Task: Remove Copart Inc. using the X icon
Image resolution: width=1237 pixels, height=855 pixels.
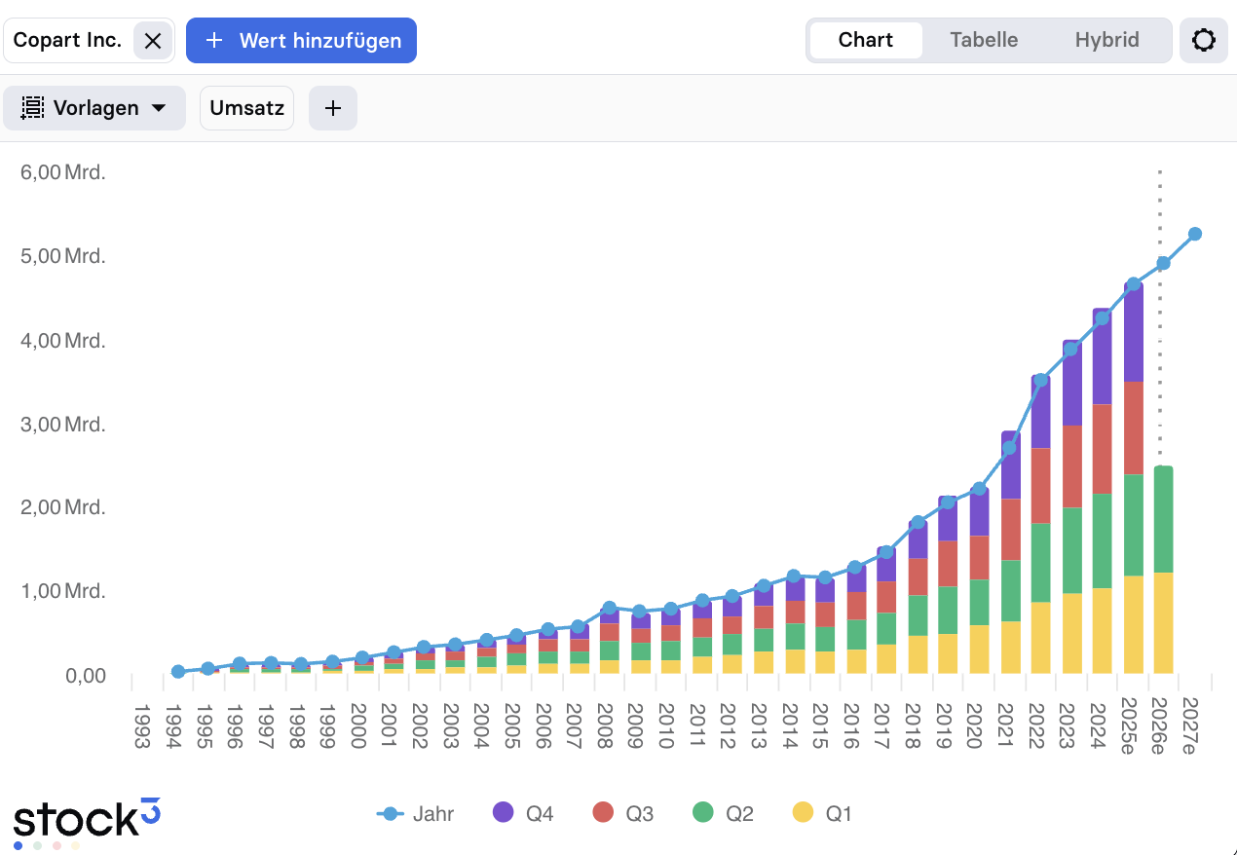Action: click(x=153, y=41)
